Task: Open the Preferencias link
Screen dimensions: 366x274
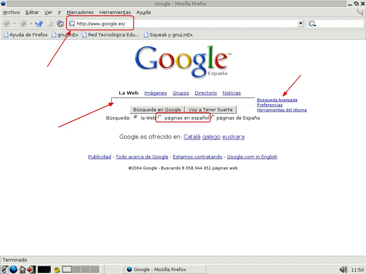Action: pos(269,105)
